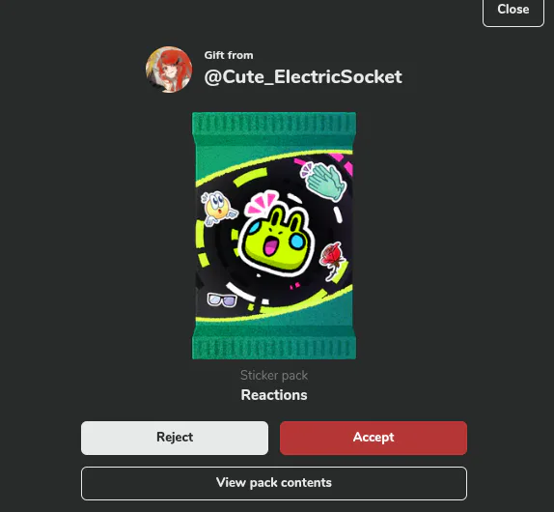Click the white dashed arc beside frog

point(338,214)
